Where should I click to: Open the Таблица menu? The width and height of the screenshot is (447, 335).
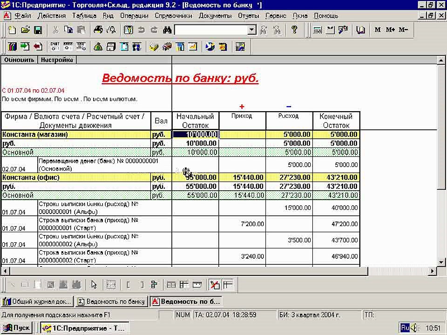point(84,16)
